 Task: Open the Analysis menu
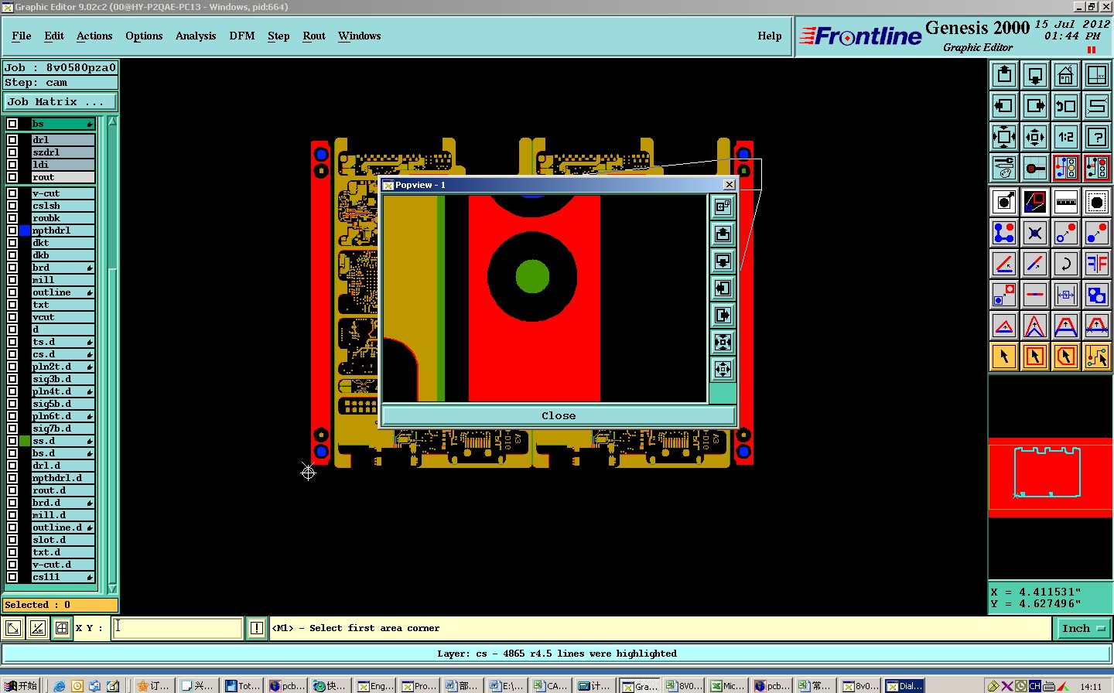pyautogui.click(x=196, y=36)
